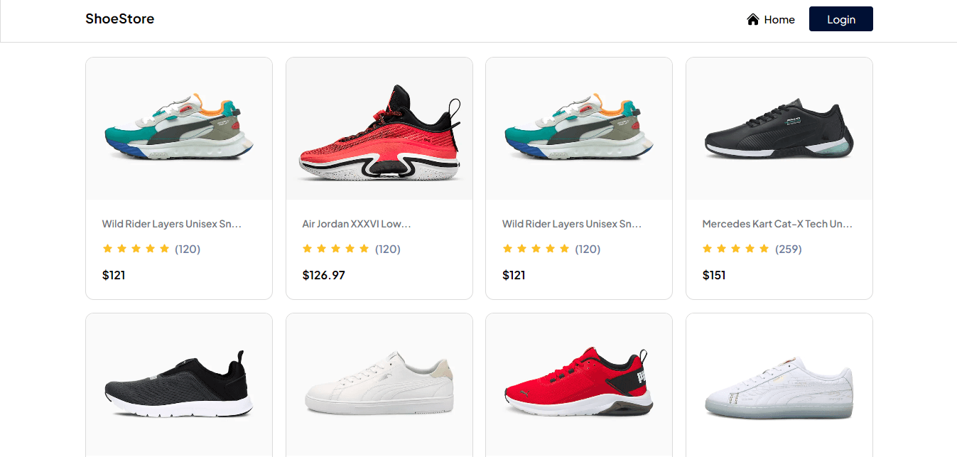Click the (259) review count
Screen dimensions: 957x457
pyautogui.click(x=788, y=249)
